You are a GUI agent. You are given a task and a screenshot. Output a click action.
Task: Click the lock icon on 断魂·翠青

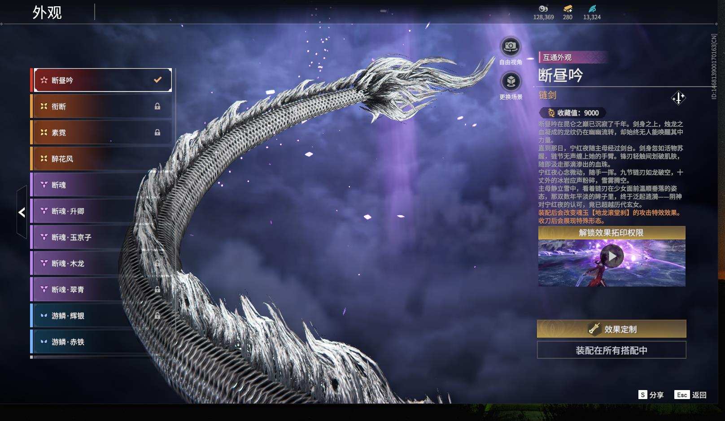pos(158,289)
